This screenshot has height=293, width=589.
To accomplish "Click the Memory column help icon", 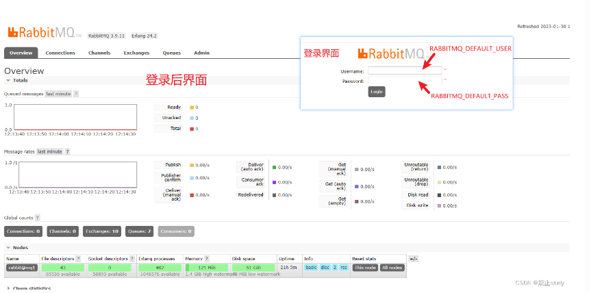I will tap(207, 259).
